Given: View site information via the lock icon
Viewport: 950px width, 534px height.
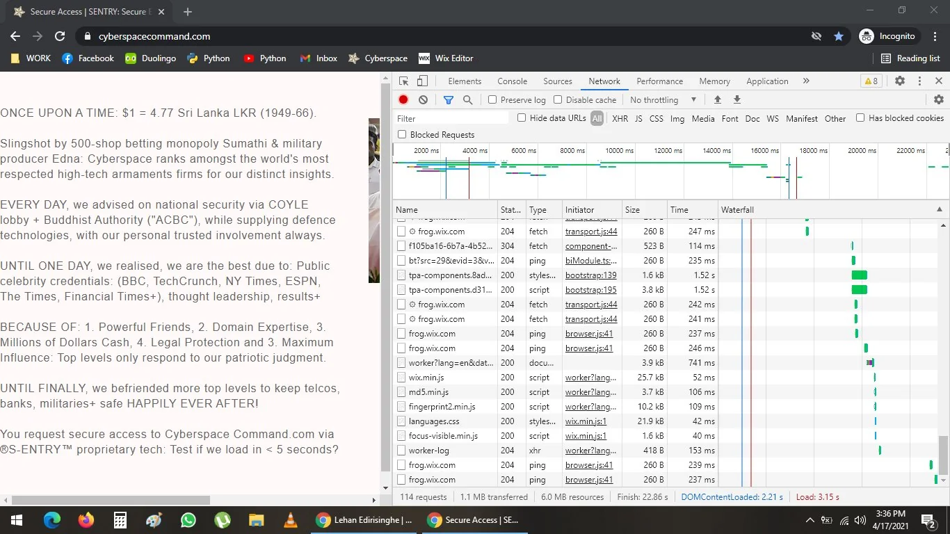Looking at the screenshot, I should pos(88,36).
